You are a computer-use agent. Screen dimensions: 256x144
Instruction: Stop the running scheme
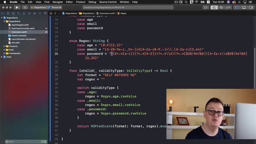pos(25,8)
